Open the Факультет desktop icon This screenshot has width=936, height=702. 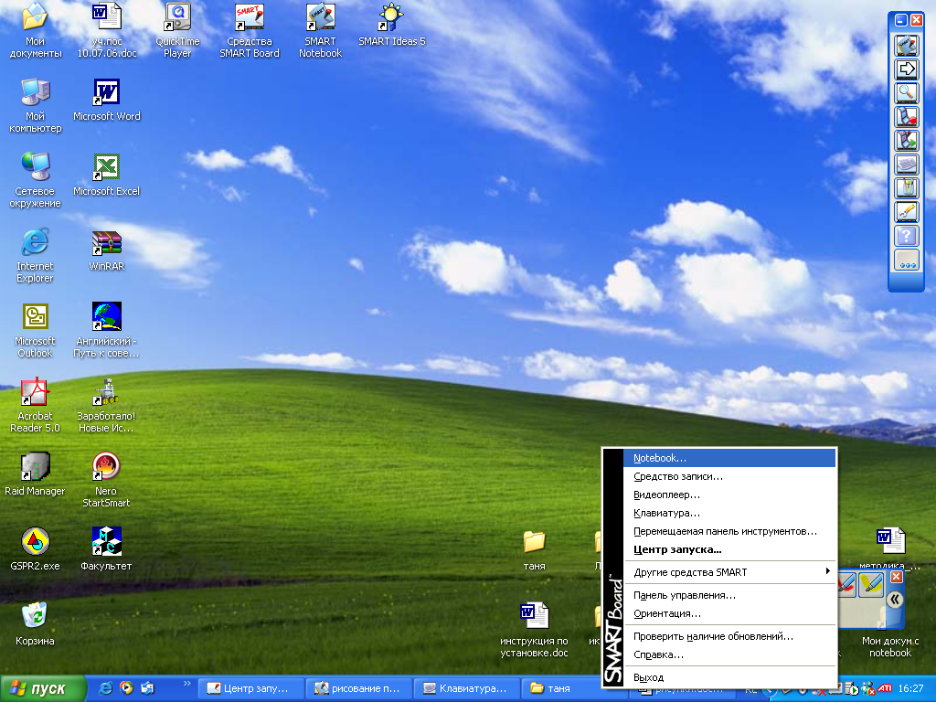click(106, 549)
